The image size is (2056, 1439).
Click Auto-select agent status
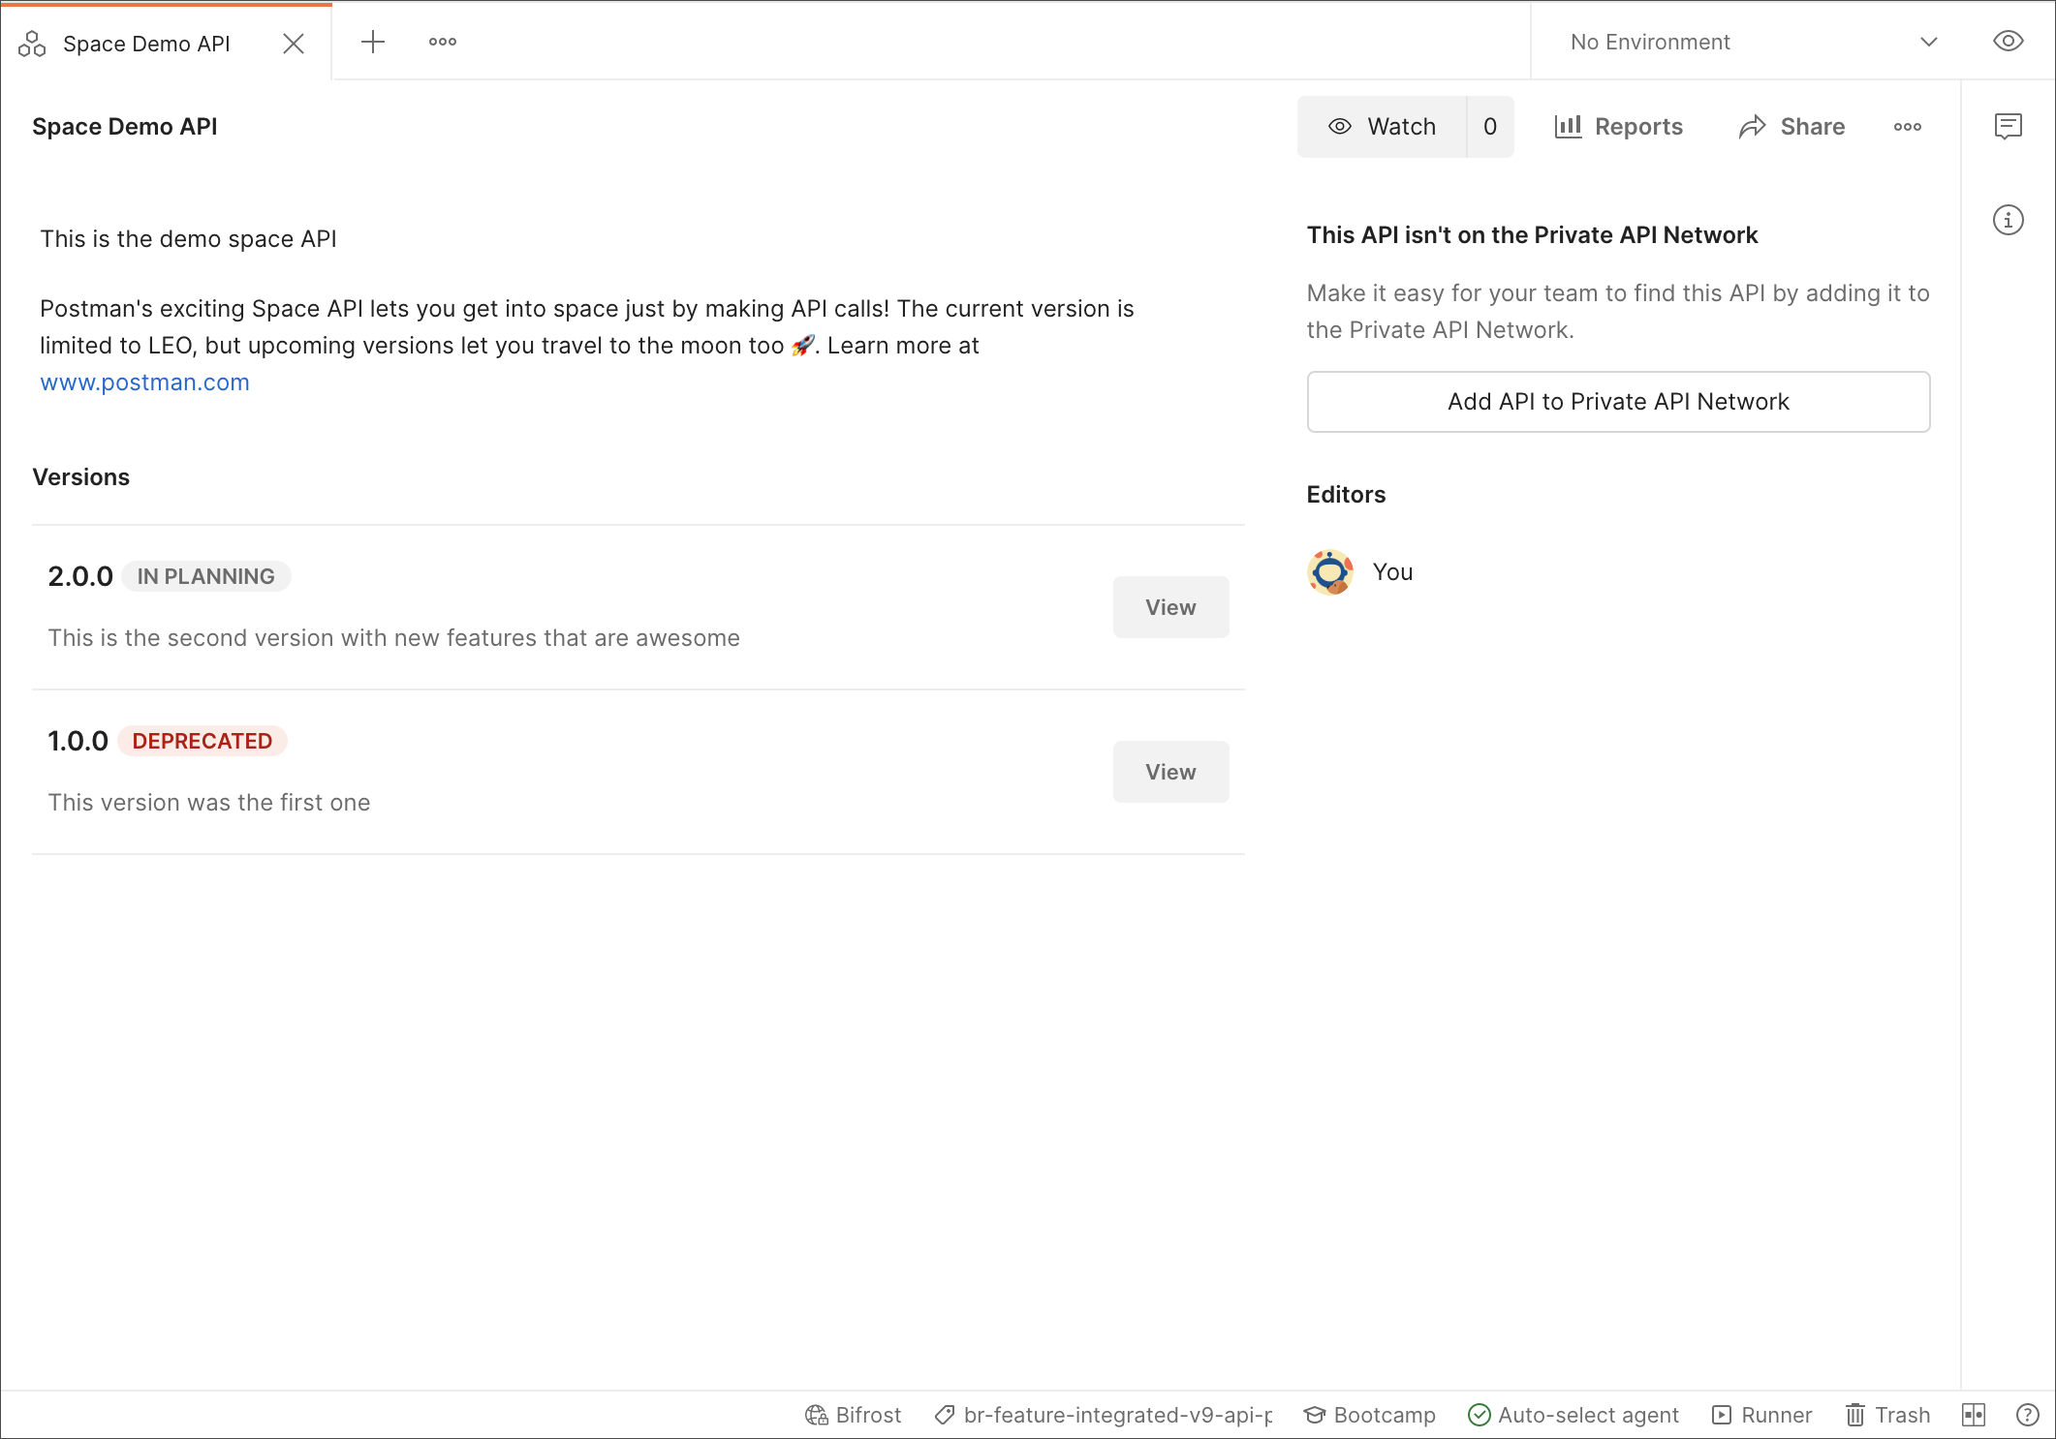(x=1573, y=1415)
